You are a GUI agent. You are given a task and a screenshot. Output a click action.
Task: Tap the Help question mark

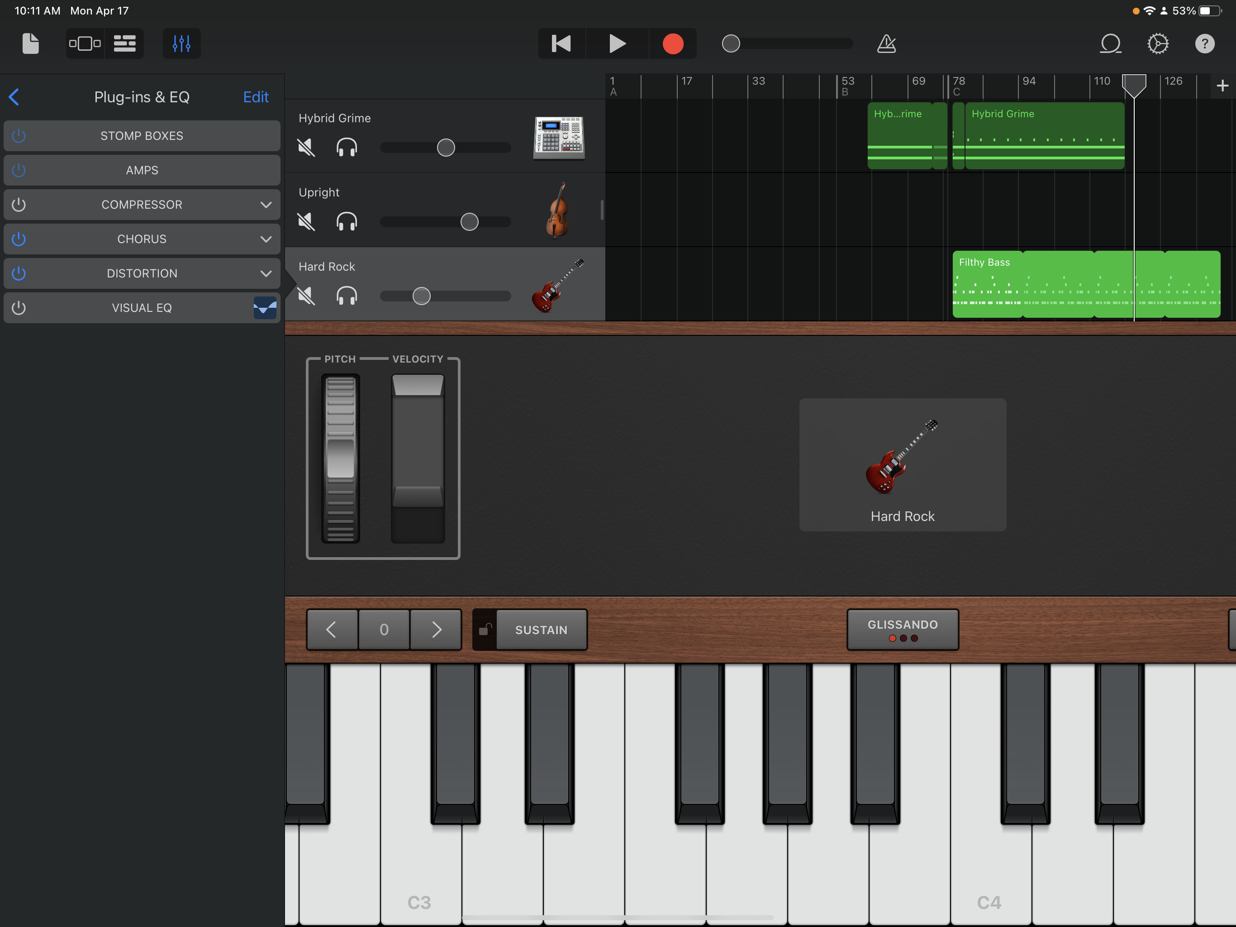tap(1205, 43)
